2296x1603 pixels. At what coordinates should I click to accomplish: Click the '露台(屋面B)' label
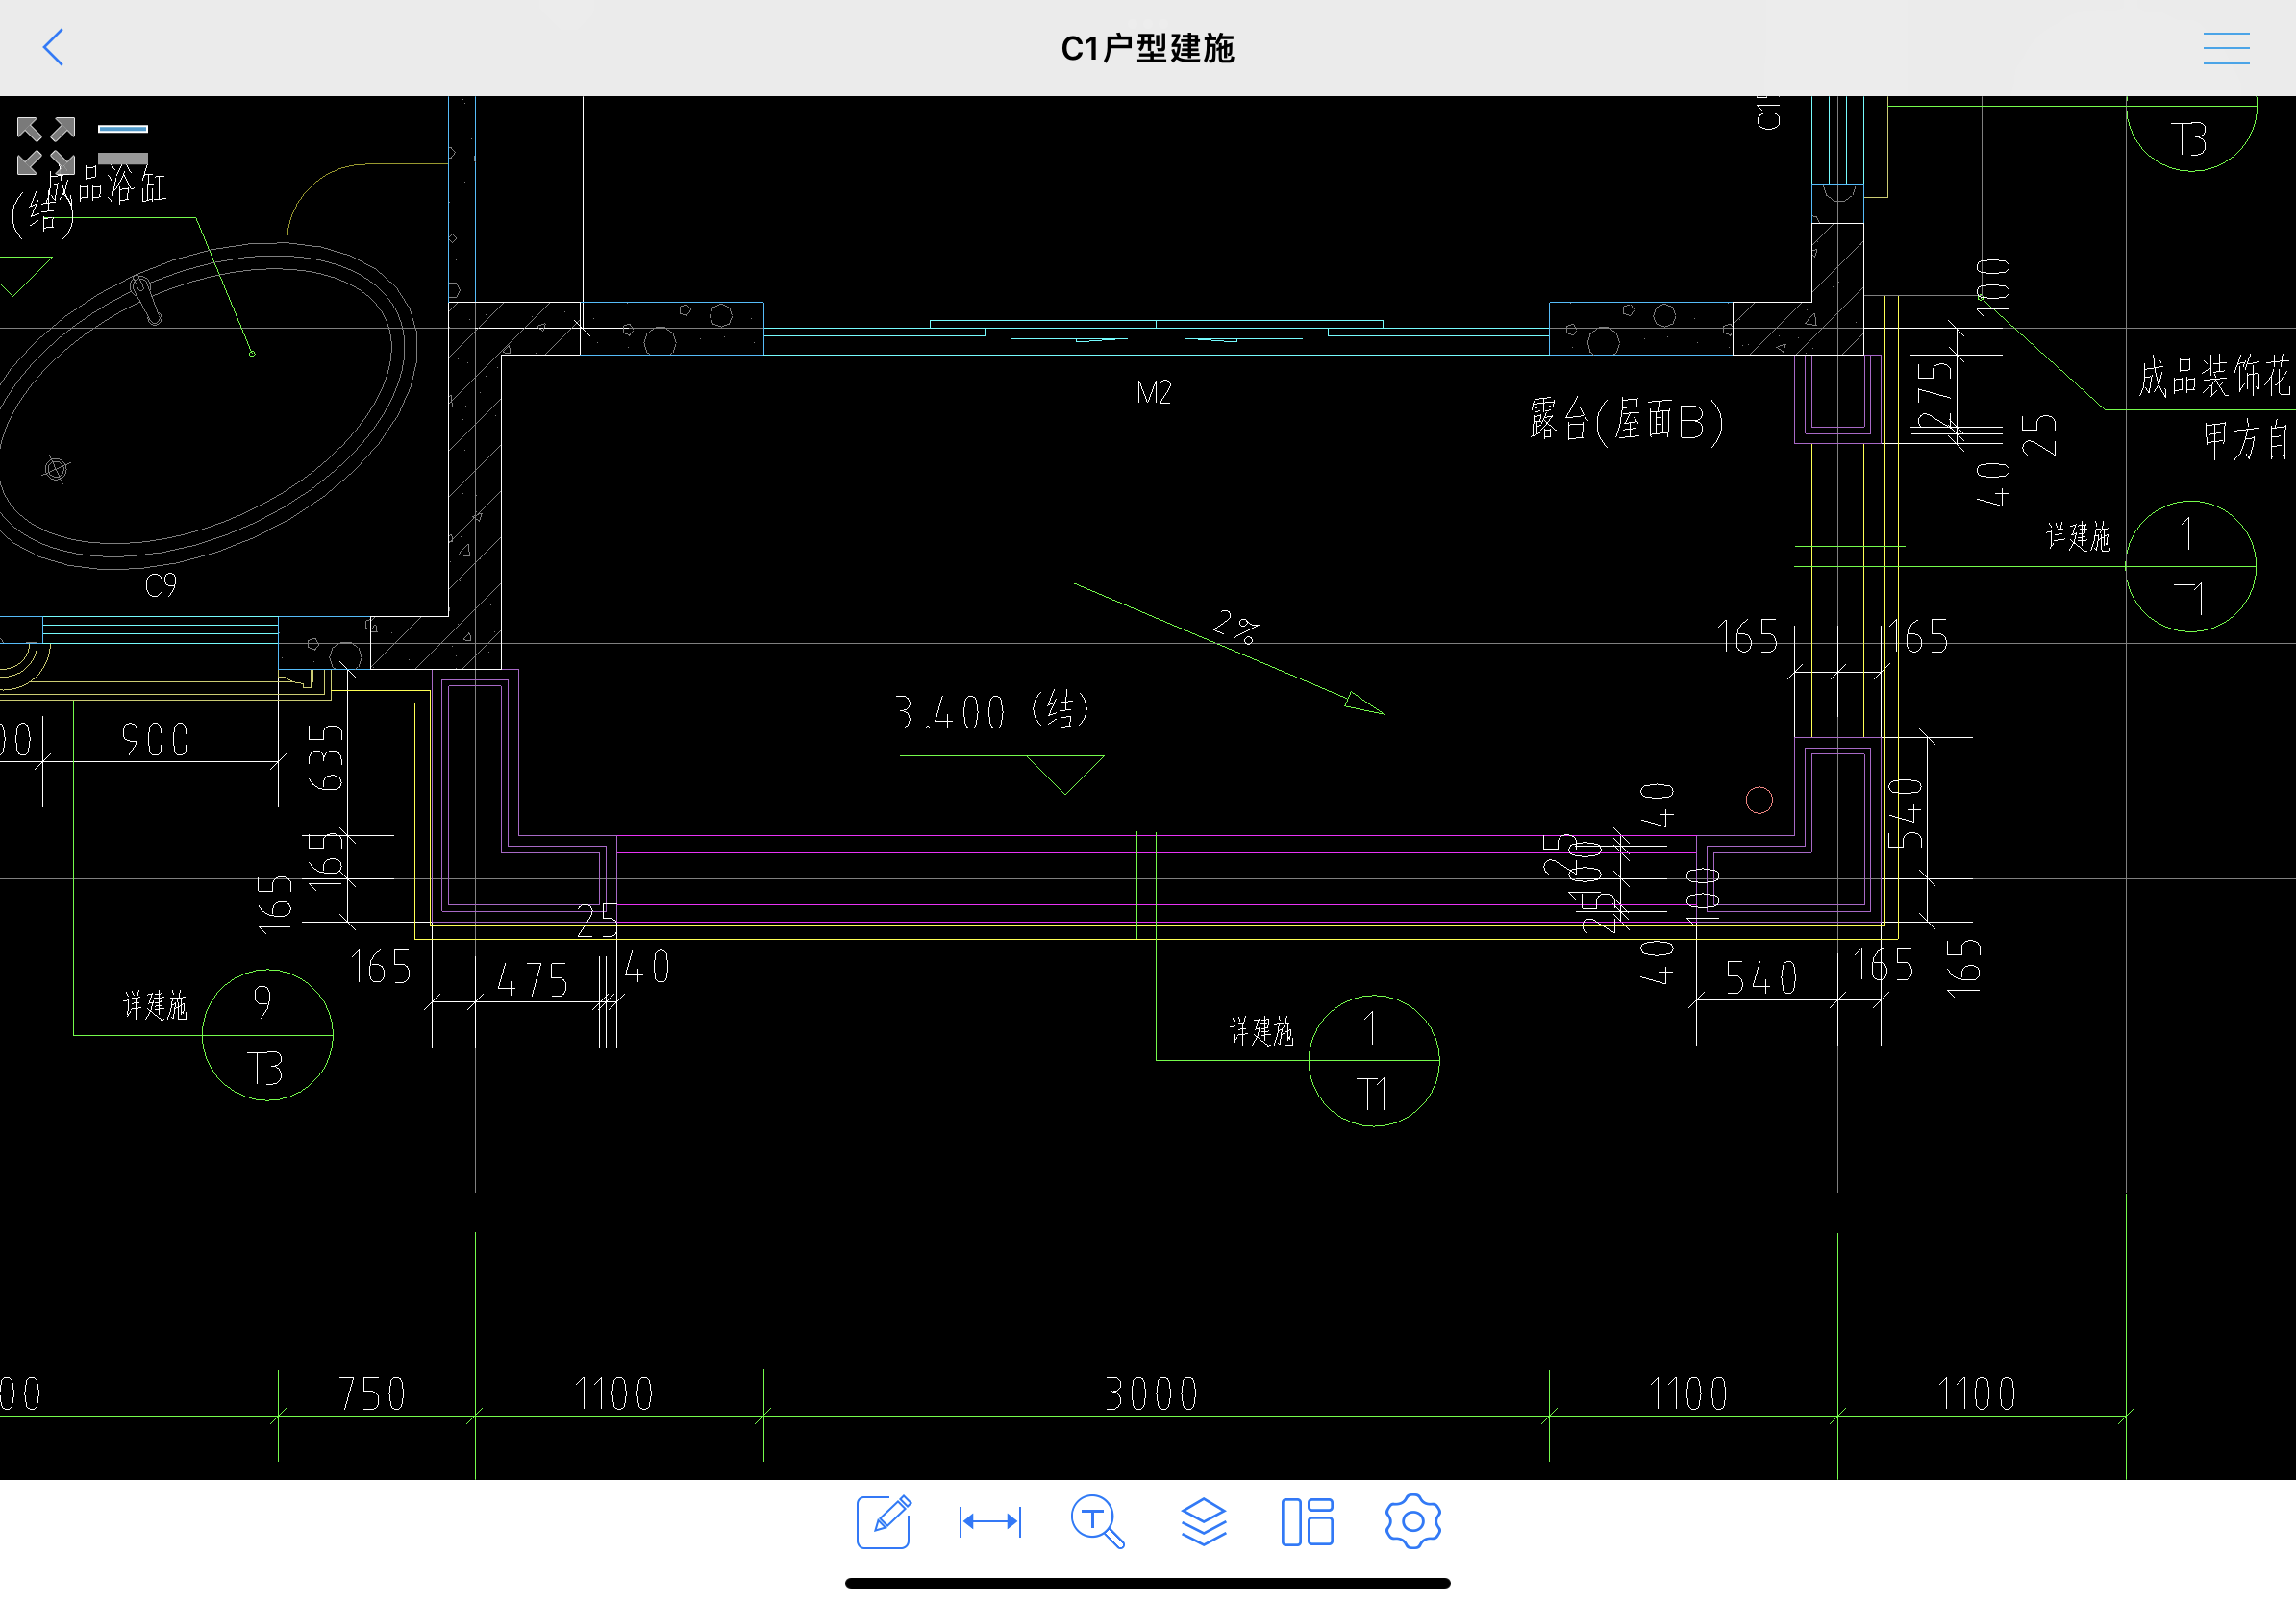[1626, 420]
